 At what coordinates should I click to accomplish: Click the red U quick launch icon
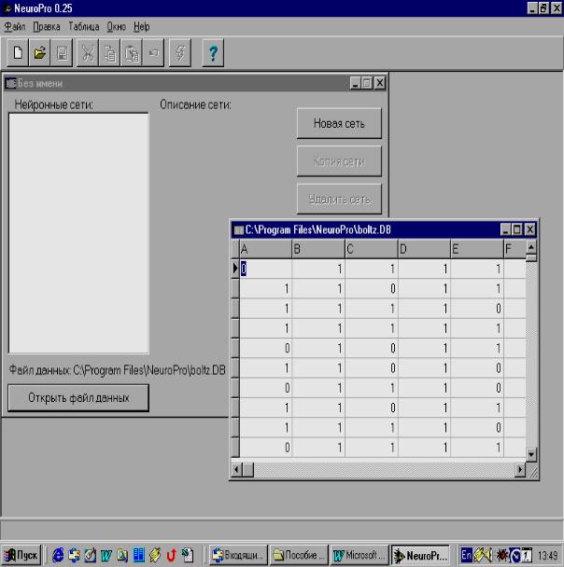(171, 555)
